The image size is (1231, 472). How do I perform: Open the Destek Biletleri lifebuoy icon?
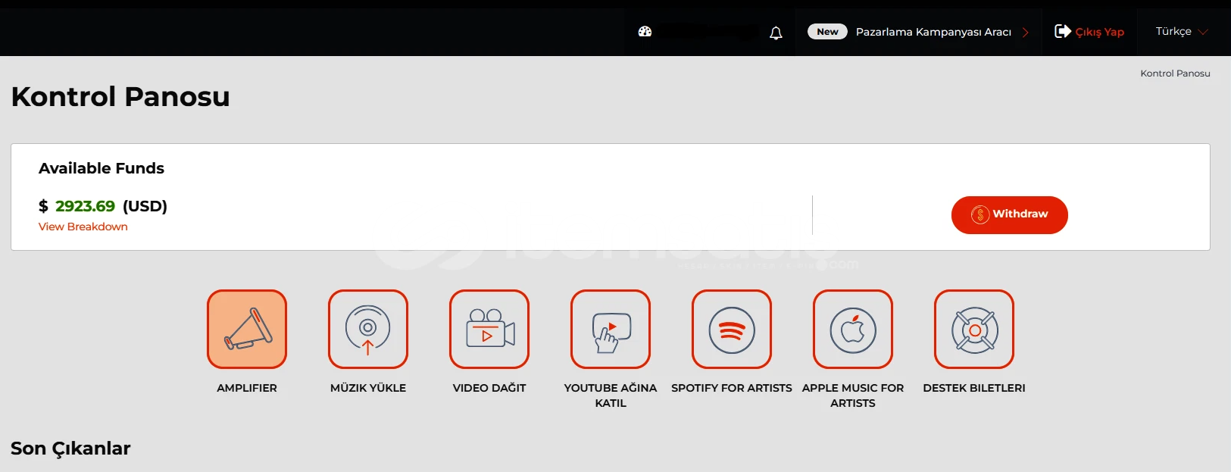[974, 330]
